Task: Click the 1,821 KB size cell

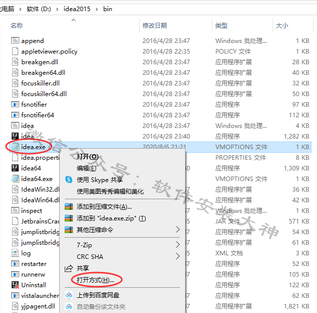Action: [296, 306]
